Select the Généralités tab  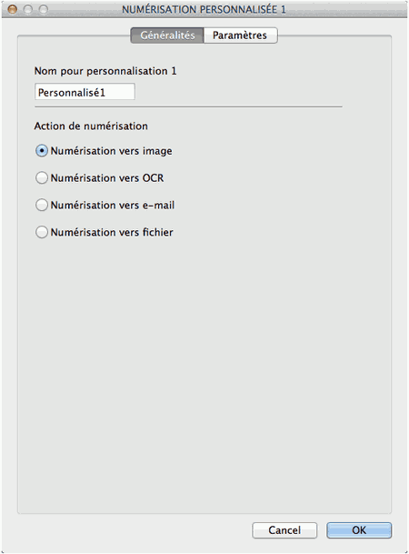(167, 35)
